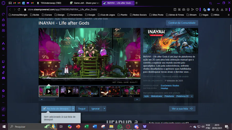
Task: Open Headup publisher link
Action: click(164, 88)
